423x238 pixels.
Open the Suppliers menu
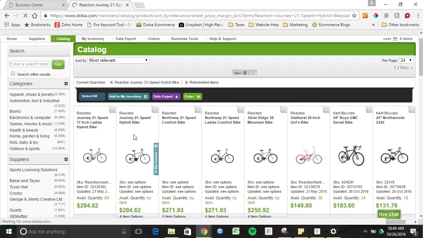coord(37,39)
